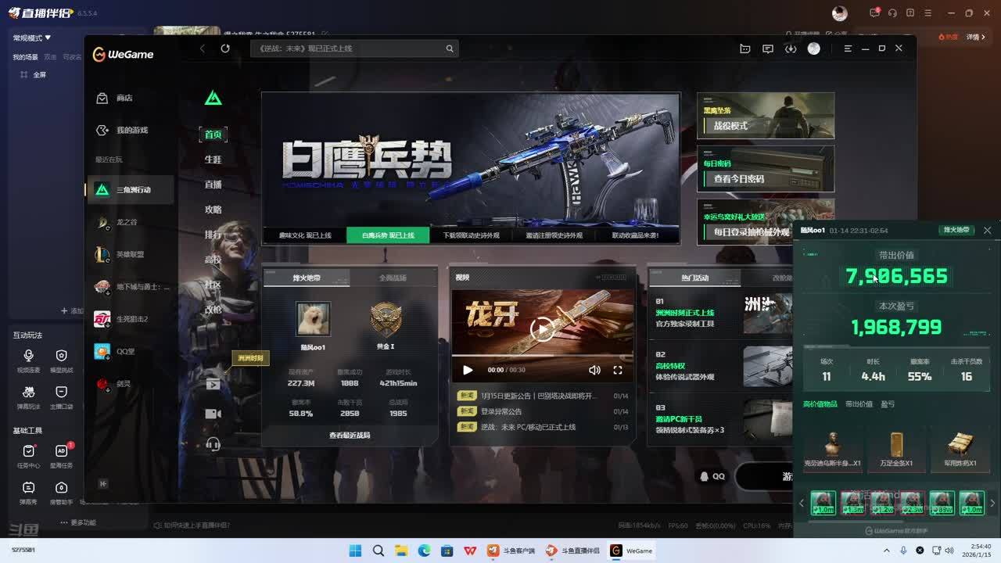
Task: Open the 商店 store icon in WeGame sidebar
Action: 102,98
